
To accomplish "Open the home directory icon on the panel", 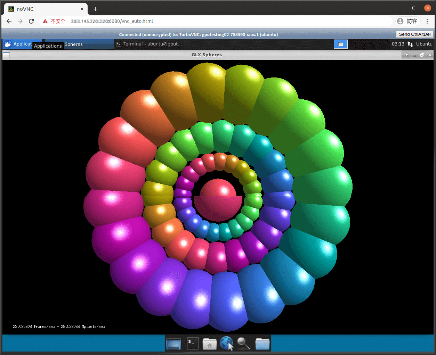I will tap(209, 344).
